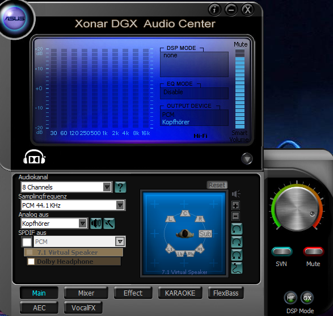This screenshot has width=333, height=316.
Task: Click the display volume level bar
Action: point(240,89)
